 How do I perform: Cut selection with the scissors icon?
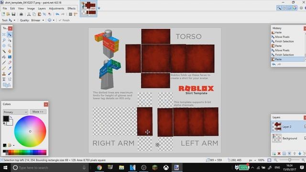click(29, 14)
